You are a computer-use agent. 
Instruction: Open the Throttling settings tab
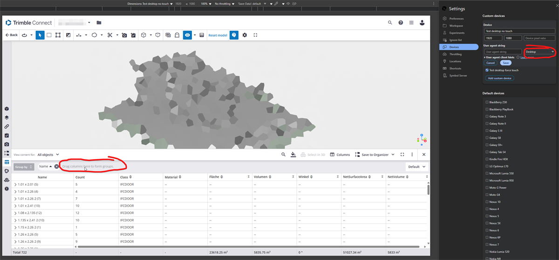tap(455, 54)
